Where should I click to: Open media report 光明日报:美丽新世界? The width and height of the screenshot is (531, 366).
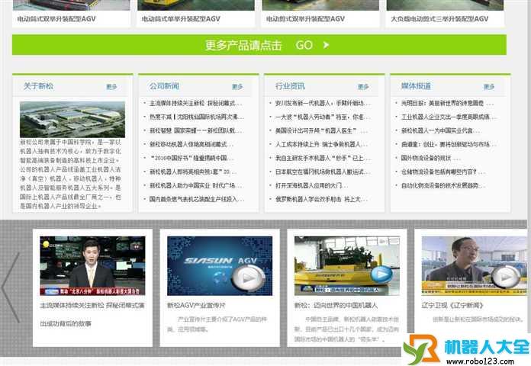pyautogui.click(x=447, y=103)
